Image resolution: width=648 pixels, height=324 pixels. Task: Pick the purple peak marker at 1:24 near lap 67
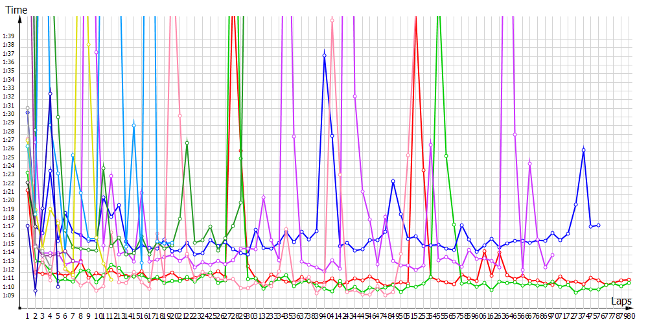click(x=529, y=163)
